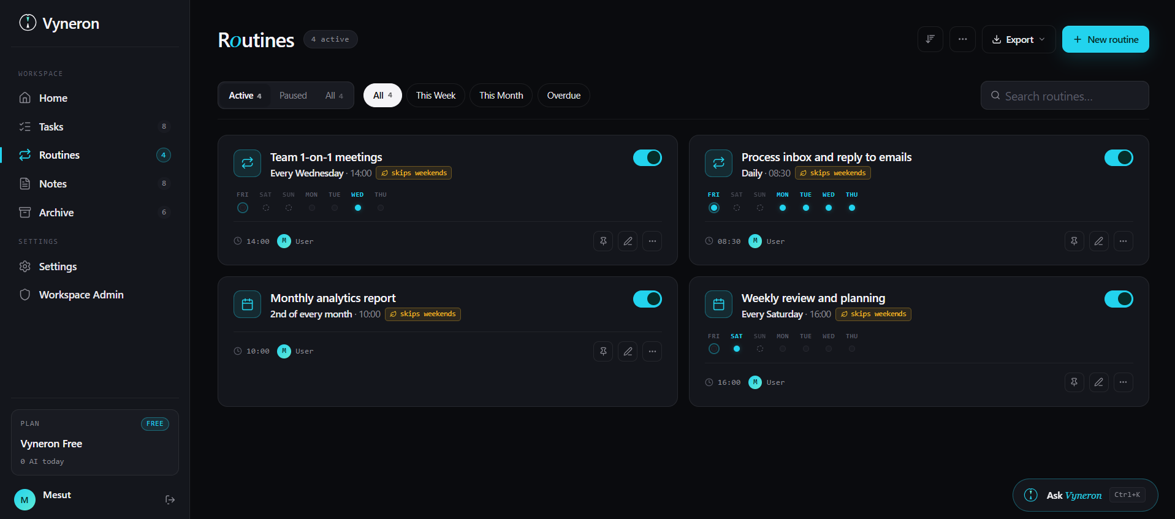Click the user avatar on Monthly analytics card
This screenshot has height=519, width=1175.
(284, 351)
